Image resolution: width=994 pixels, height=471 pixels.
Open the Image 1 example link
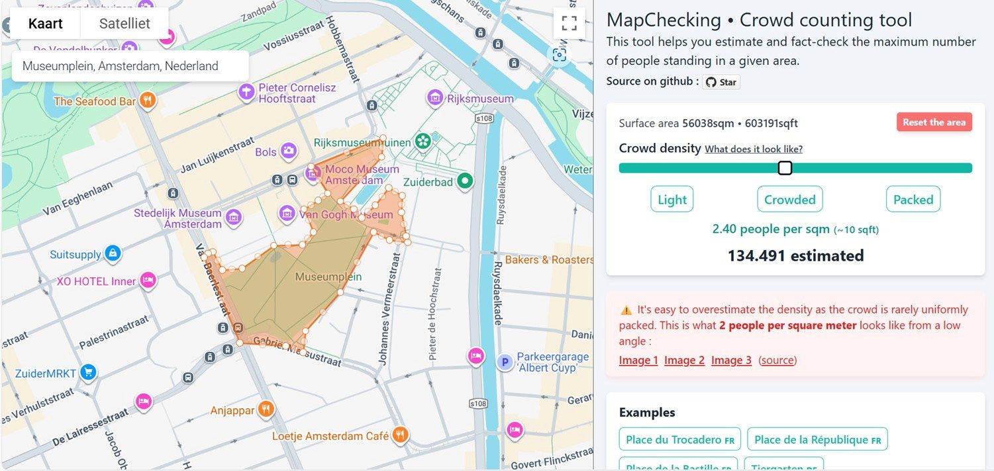point(638,360)
